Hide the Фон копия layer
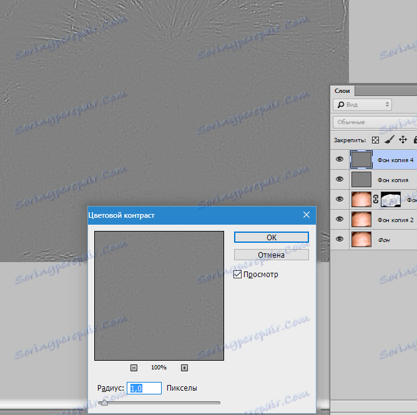This screenshot has width=417, height=415. point(340,179)
